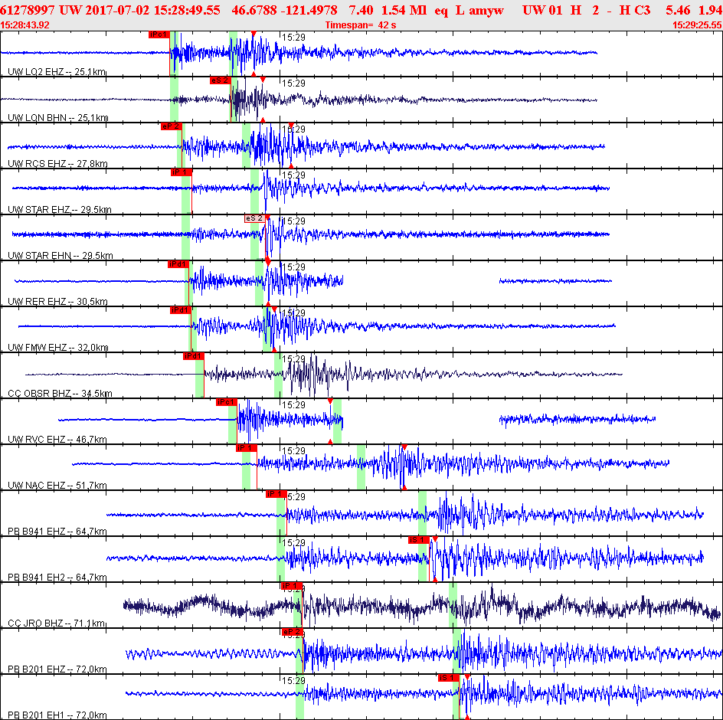
Task: Click the 'L amyw' text in header
Action: pos(479,10)
